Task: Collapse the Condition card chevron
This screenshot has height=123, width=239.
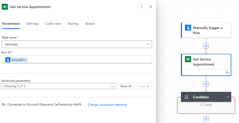Action: 228,97
